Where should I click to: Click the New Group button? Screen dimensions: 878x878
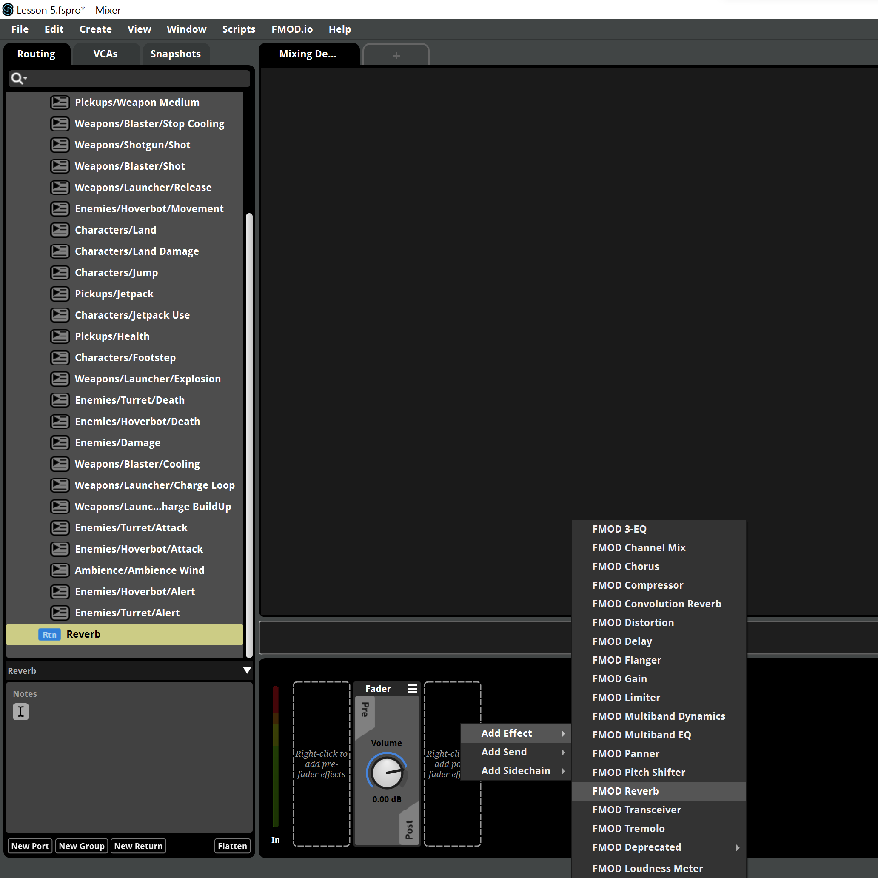[82, 846]
